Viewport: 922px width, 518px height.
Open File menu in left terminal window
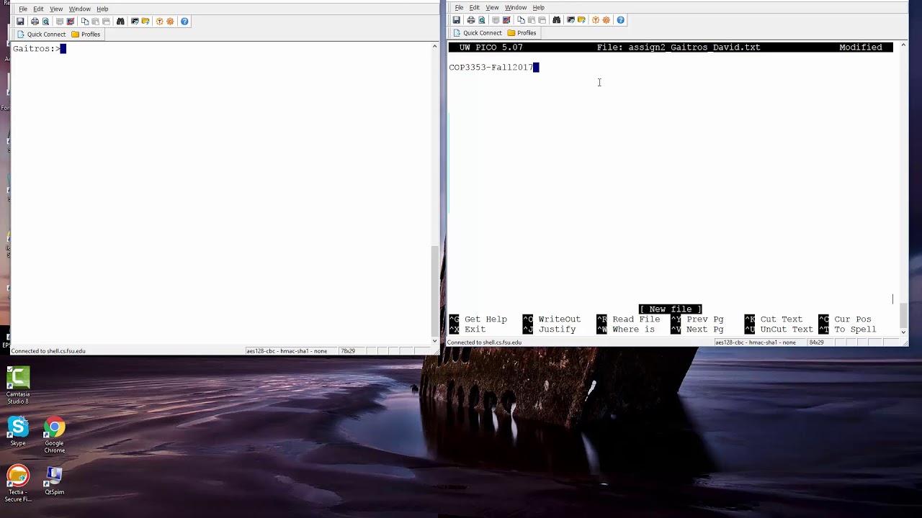[23, 9]
